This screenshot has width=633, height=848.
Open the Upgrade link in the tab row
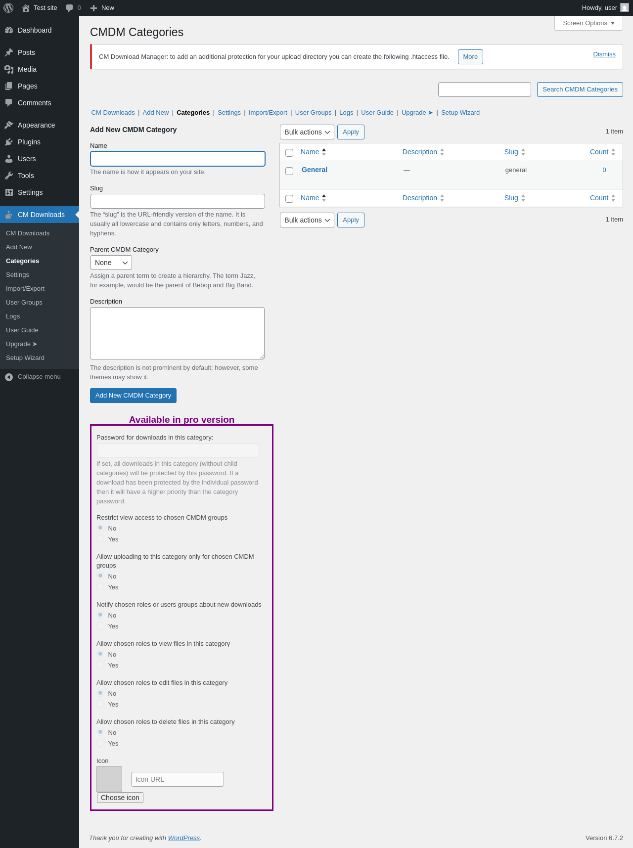coord(417,113)
